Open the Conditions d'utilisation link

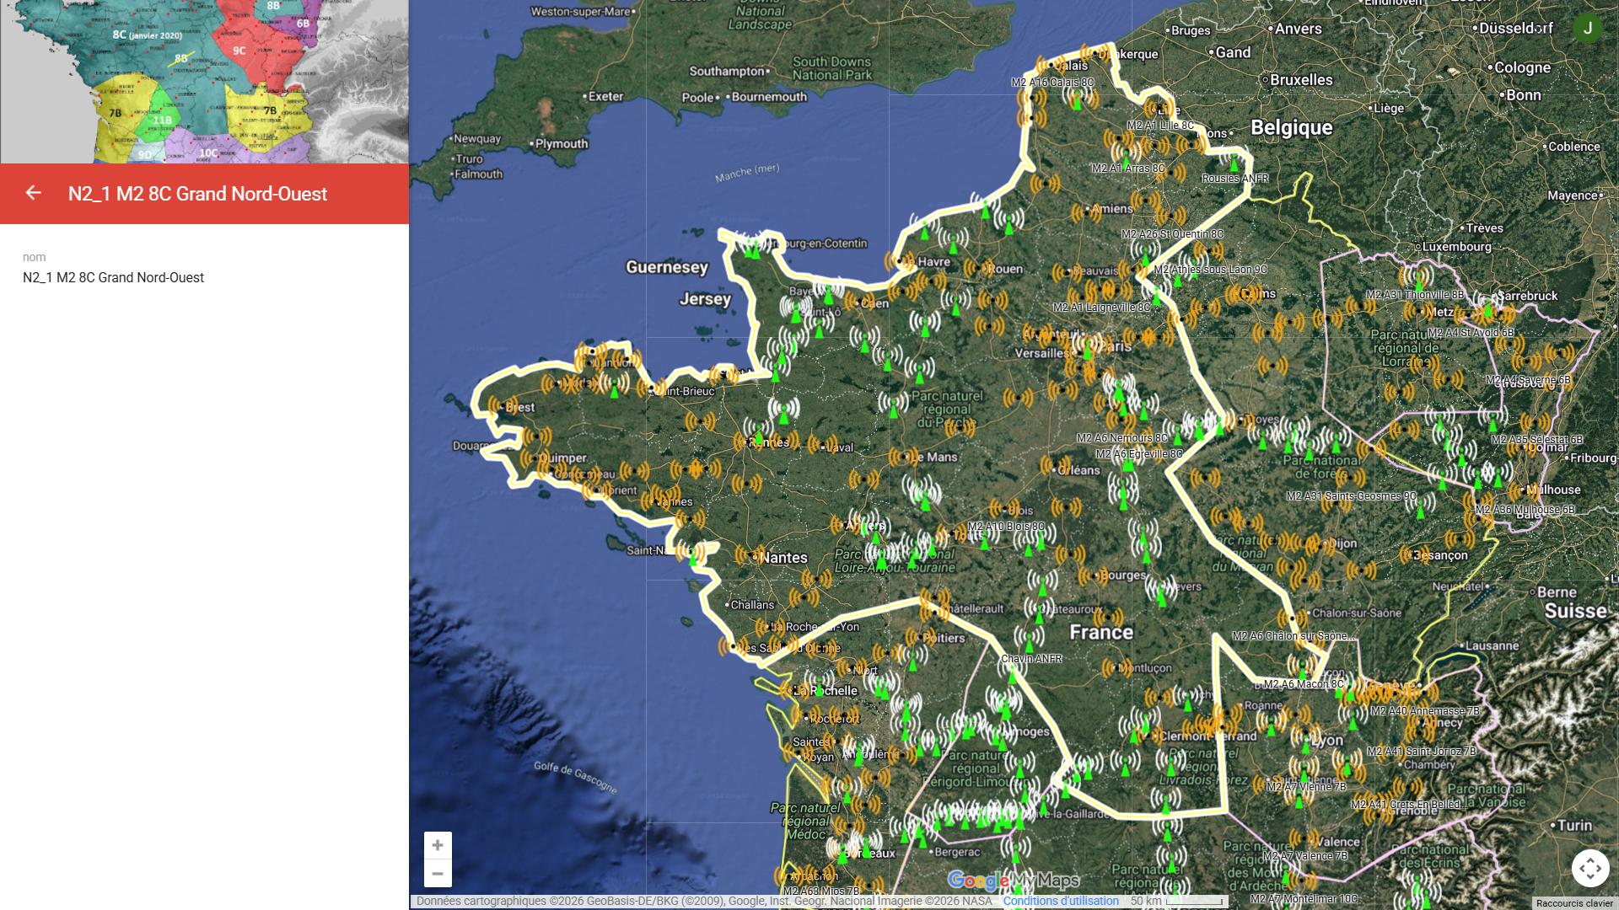(1061, 901)
